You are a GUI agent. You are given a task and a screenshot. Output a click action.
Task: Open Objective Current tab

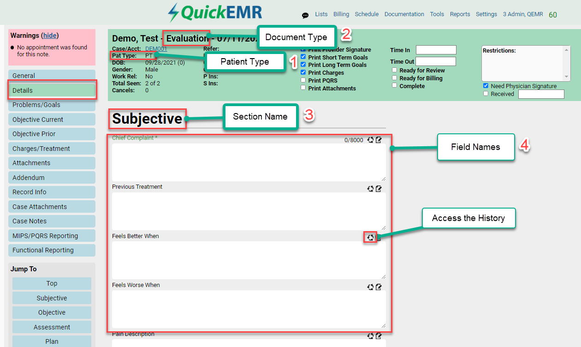52,120
